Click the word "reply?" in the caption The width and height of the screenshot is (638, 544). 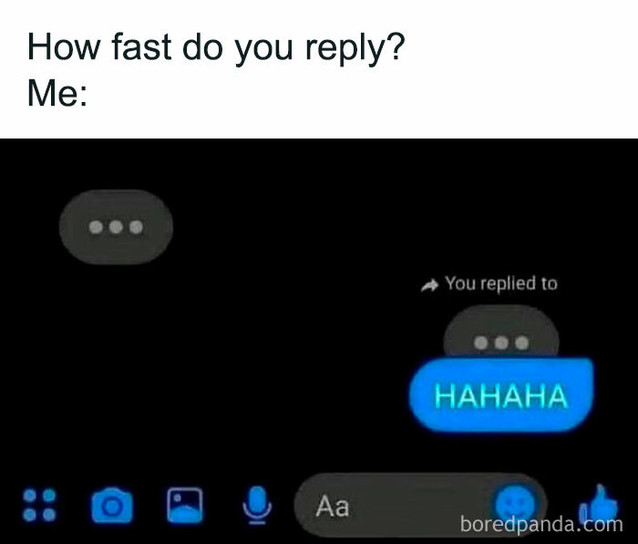pyautogui.click(x=355, y=48)
